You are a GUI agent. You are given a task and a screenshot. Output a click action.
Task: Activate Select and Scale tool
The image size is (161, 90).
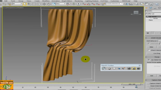[54, 4]
